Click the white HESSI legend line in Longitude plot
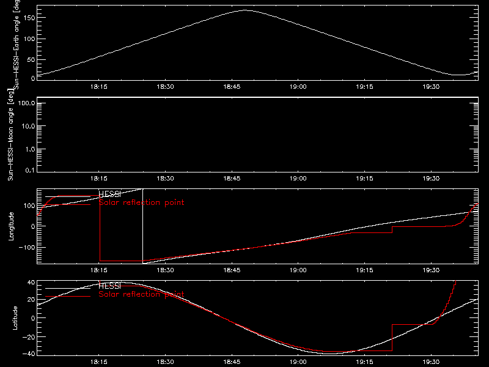This screenshot has width=489, height=367. click(x=68, y=196)
